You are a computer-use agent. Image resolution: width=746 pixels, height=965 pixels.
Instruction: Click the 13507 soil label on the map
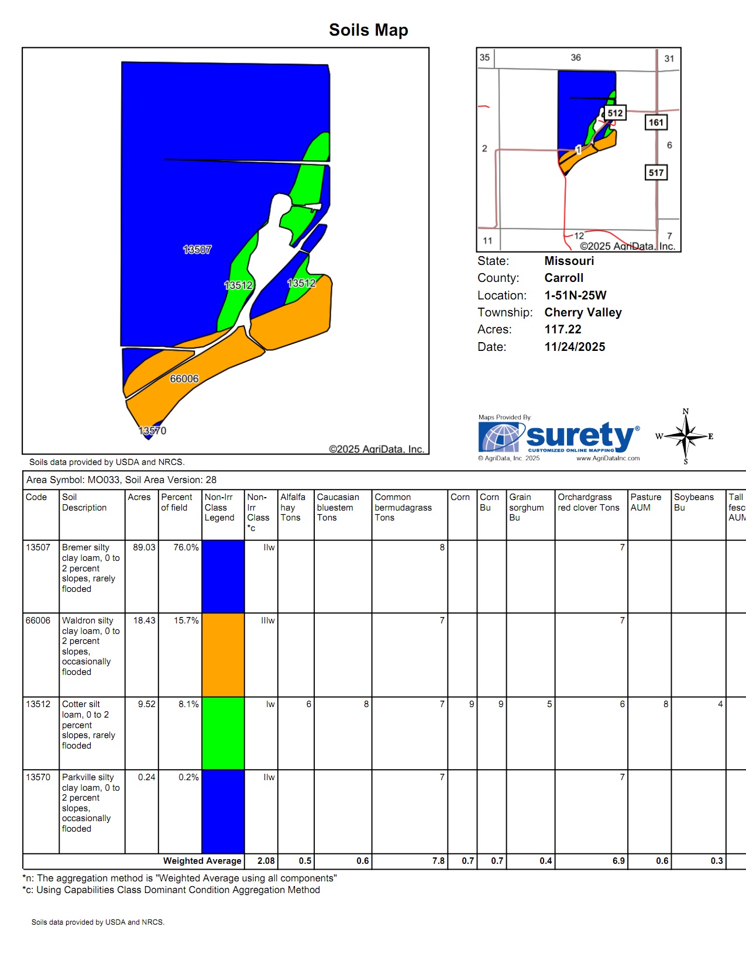[197, 250]
